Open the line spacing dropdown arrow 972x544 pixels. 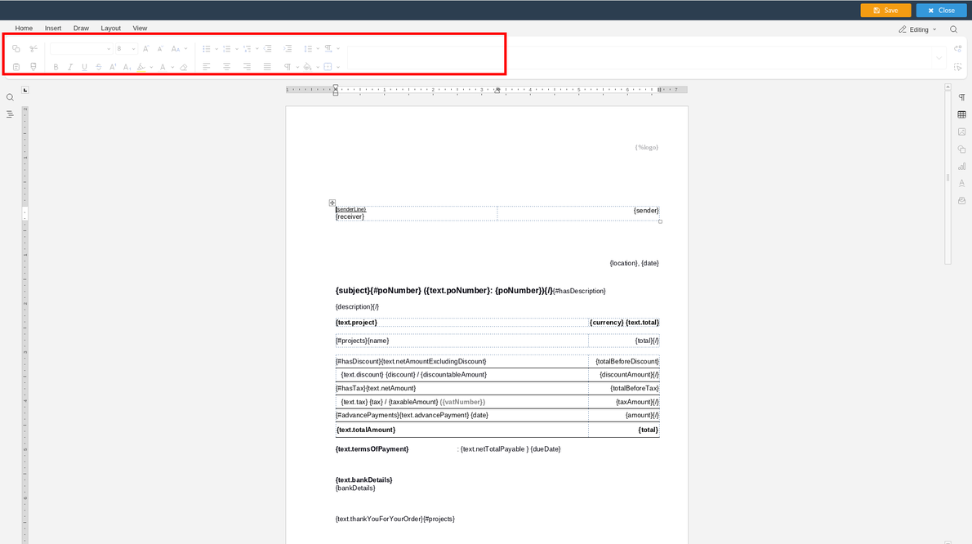coord(318,49)
